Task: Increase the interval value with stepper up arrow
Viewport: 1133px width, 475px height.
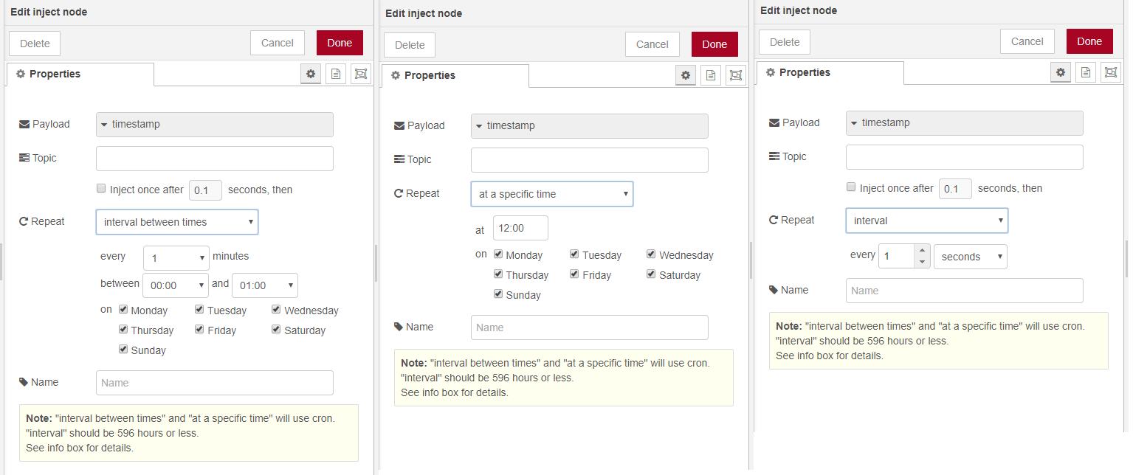Action: 921,251
